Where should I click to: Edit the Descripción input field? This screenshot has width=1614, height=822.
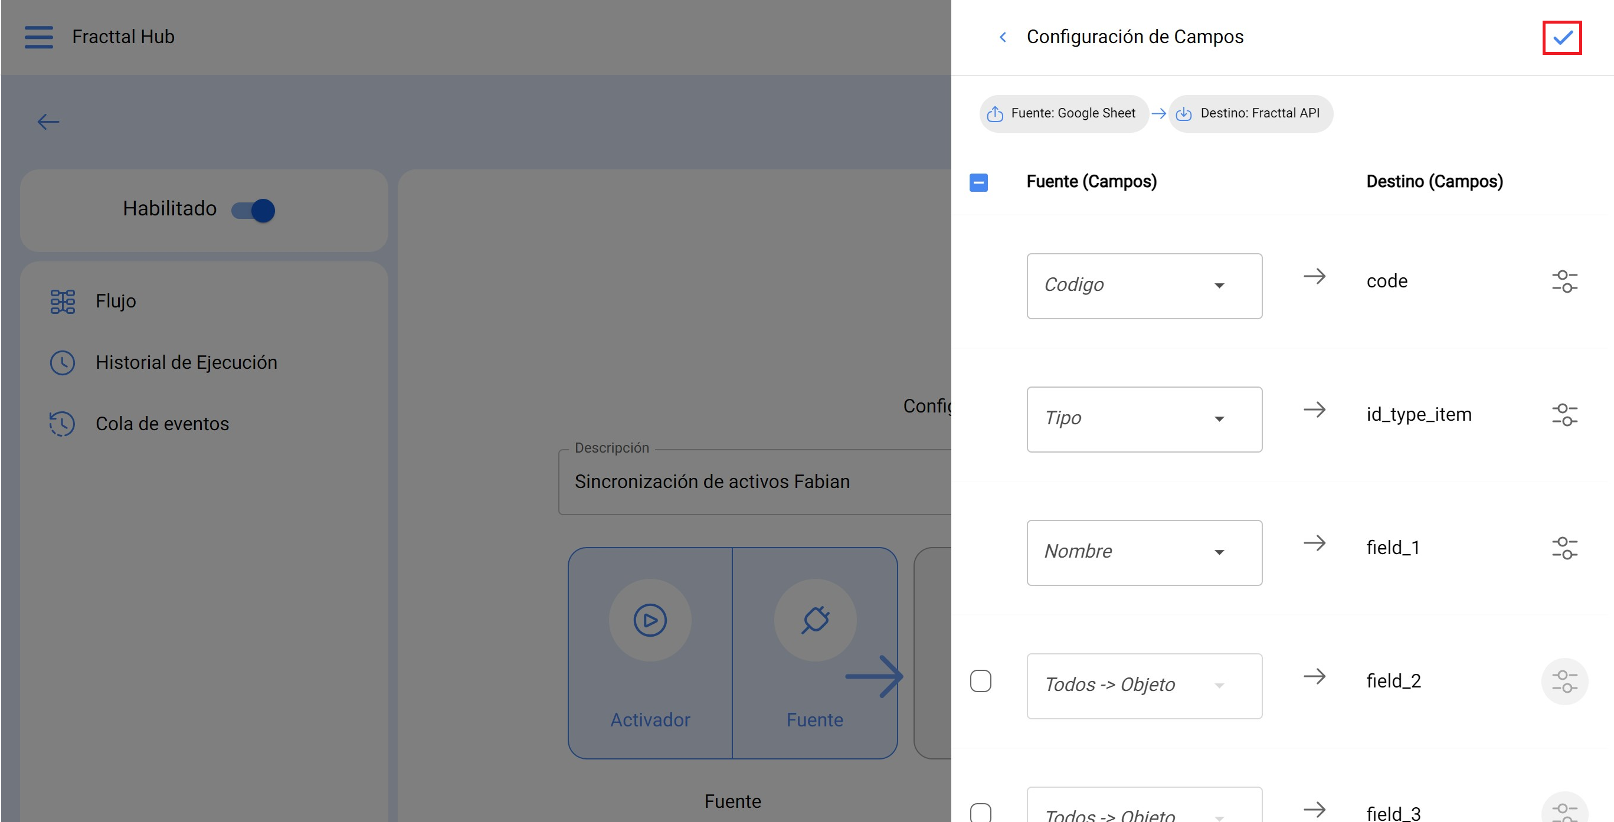[x=754, y=482]
